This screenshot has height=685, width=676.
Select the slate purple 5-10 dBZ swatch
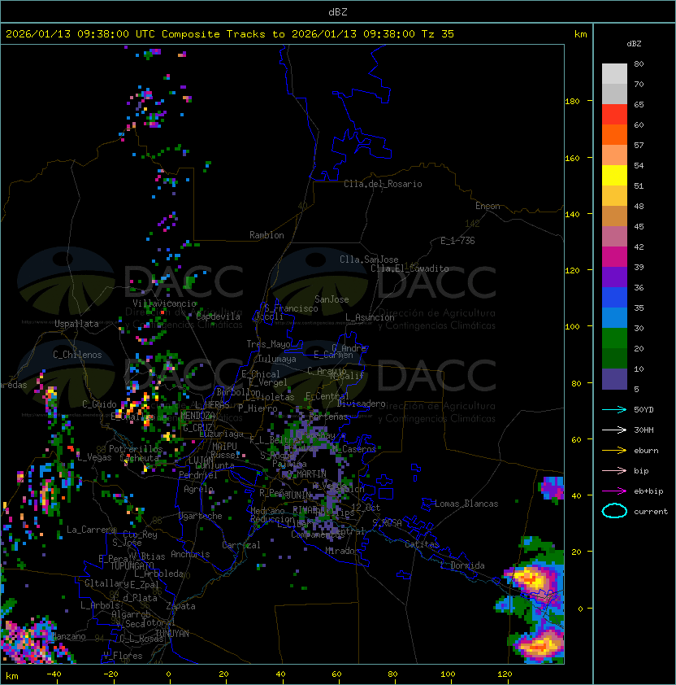point(614,379)
